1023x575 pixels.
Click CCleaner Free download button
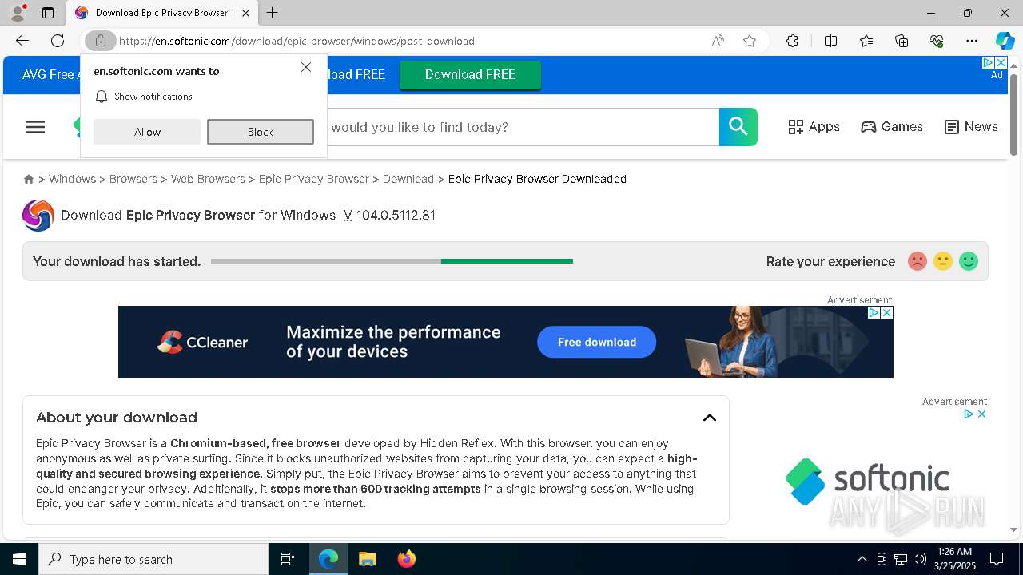click(597, 342)
